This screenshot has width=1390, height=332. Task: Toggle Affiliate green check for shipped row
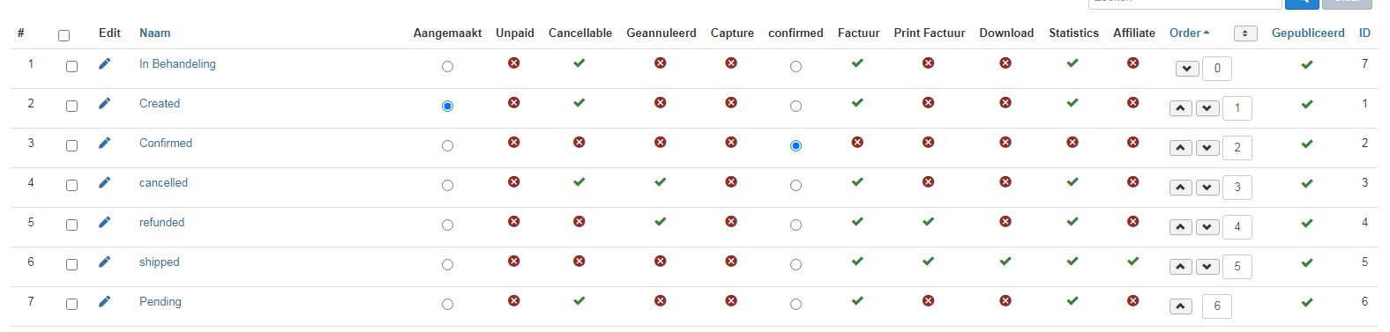1133,262
